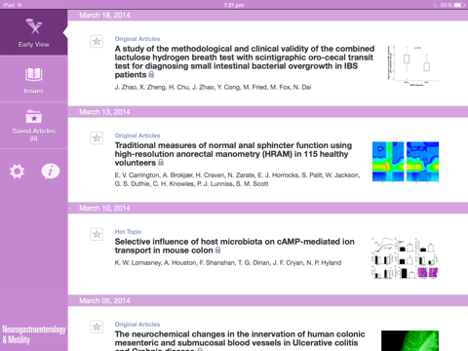This screenshot has height=351, width=468.
Task: Open article on Traditional measures of anal sphincter
Action: (233, 154)
